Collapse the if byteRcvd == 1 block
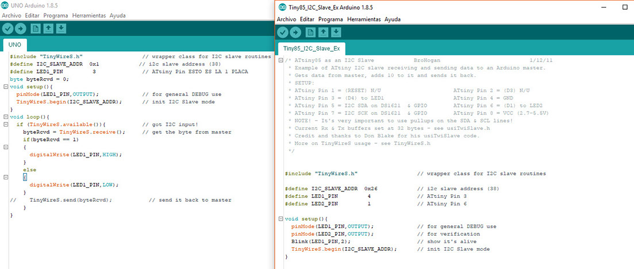Screen dimensions: 634x269 point(5,147)
